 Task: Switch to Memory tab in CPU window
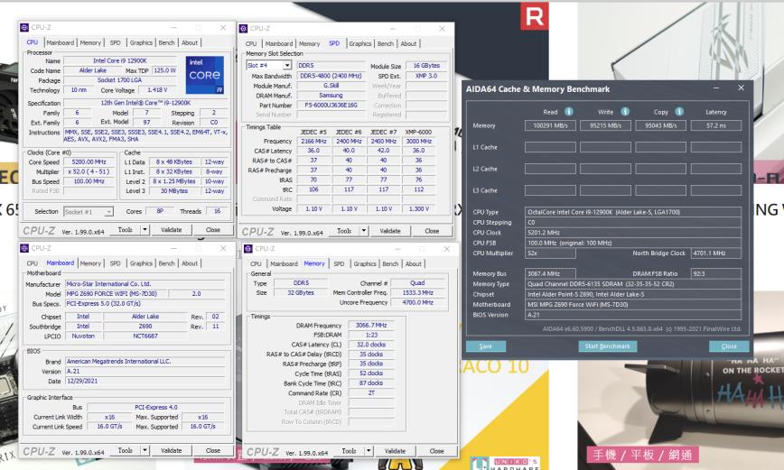click(x=90, y=43)
